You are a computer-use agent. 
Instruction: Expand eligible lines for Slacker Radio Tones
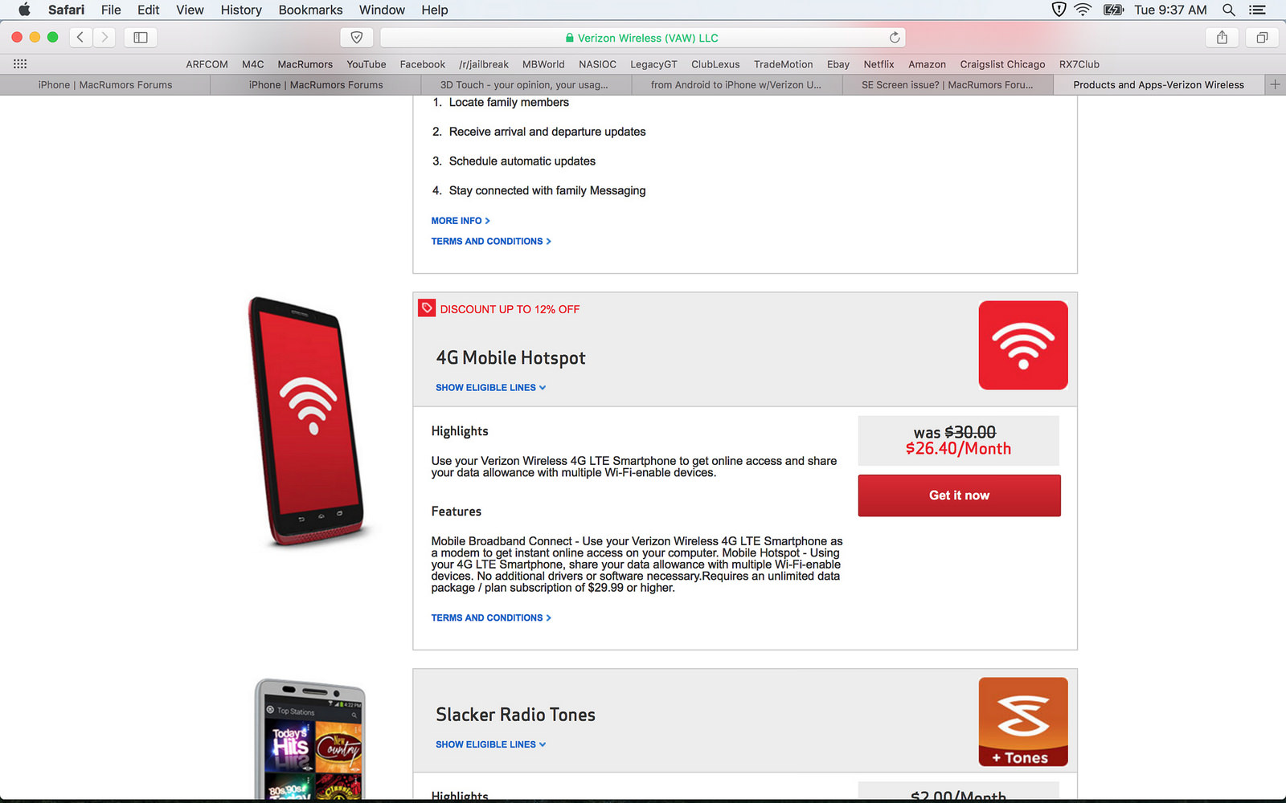pyautogui.click(x=490, y=744)
